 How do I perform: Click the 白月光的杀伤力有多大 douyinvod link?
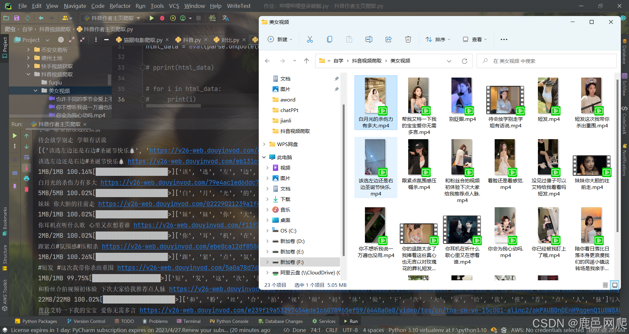click(x=179, y=182)
